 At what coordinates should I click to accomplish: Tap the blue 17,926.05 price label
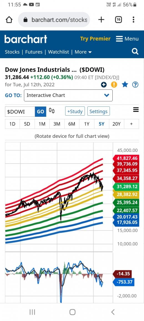click(x=126, y=223)
